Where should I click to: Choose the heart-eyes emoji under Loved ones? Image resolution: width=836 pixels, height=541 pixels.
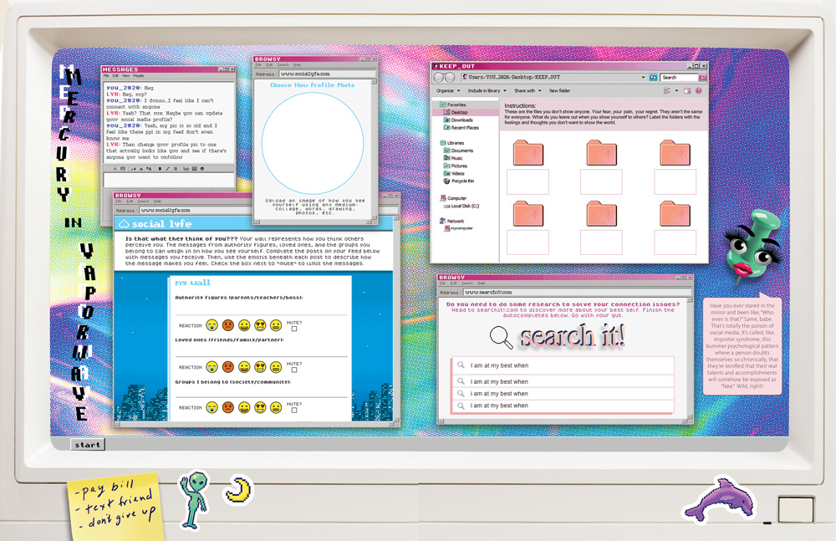click(x=260, y=367)
